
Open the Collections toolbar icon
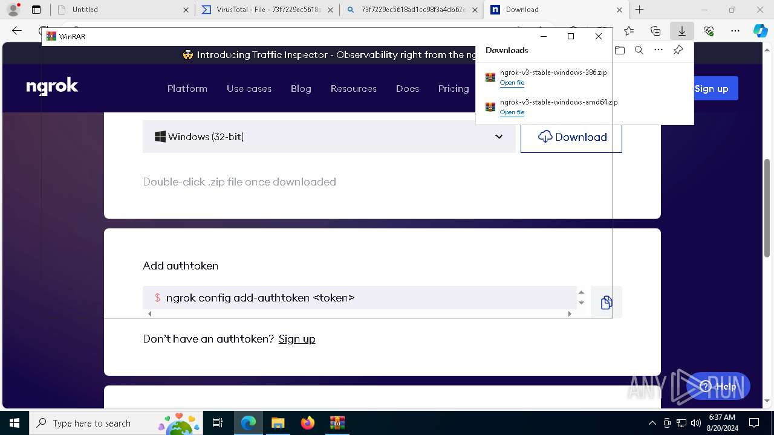tap(655, 31)
